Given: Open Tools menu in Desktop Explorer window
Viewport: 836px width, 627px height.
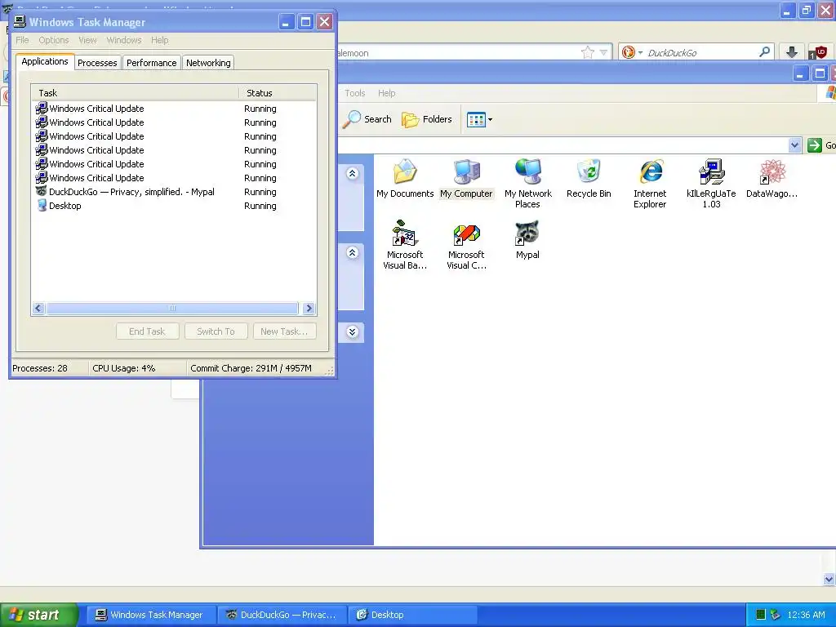Looking at the screenshot, I should click(354, 93).
